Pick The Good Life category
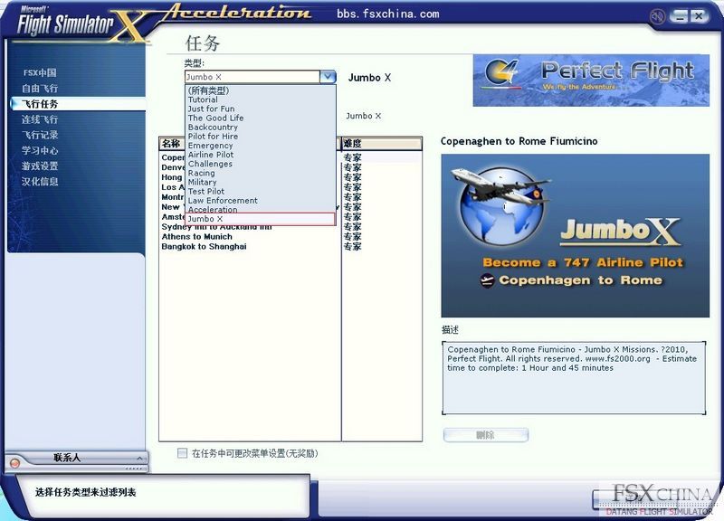The height and width of the screenshot is (521, 724). pyautogui.click(x=261, y=118)
